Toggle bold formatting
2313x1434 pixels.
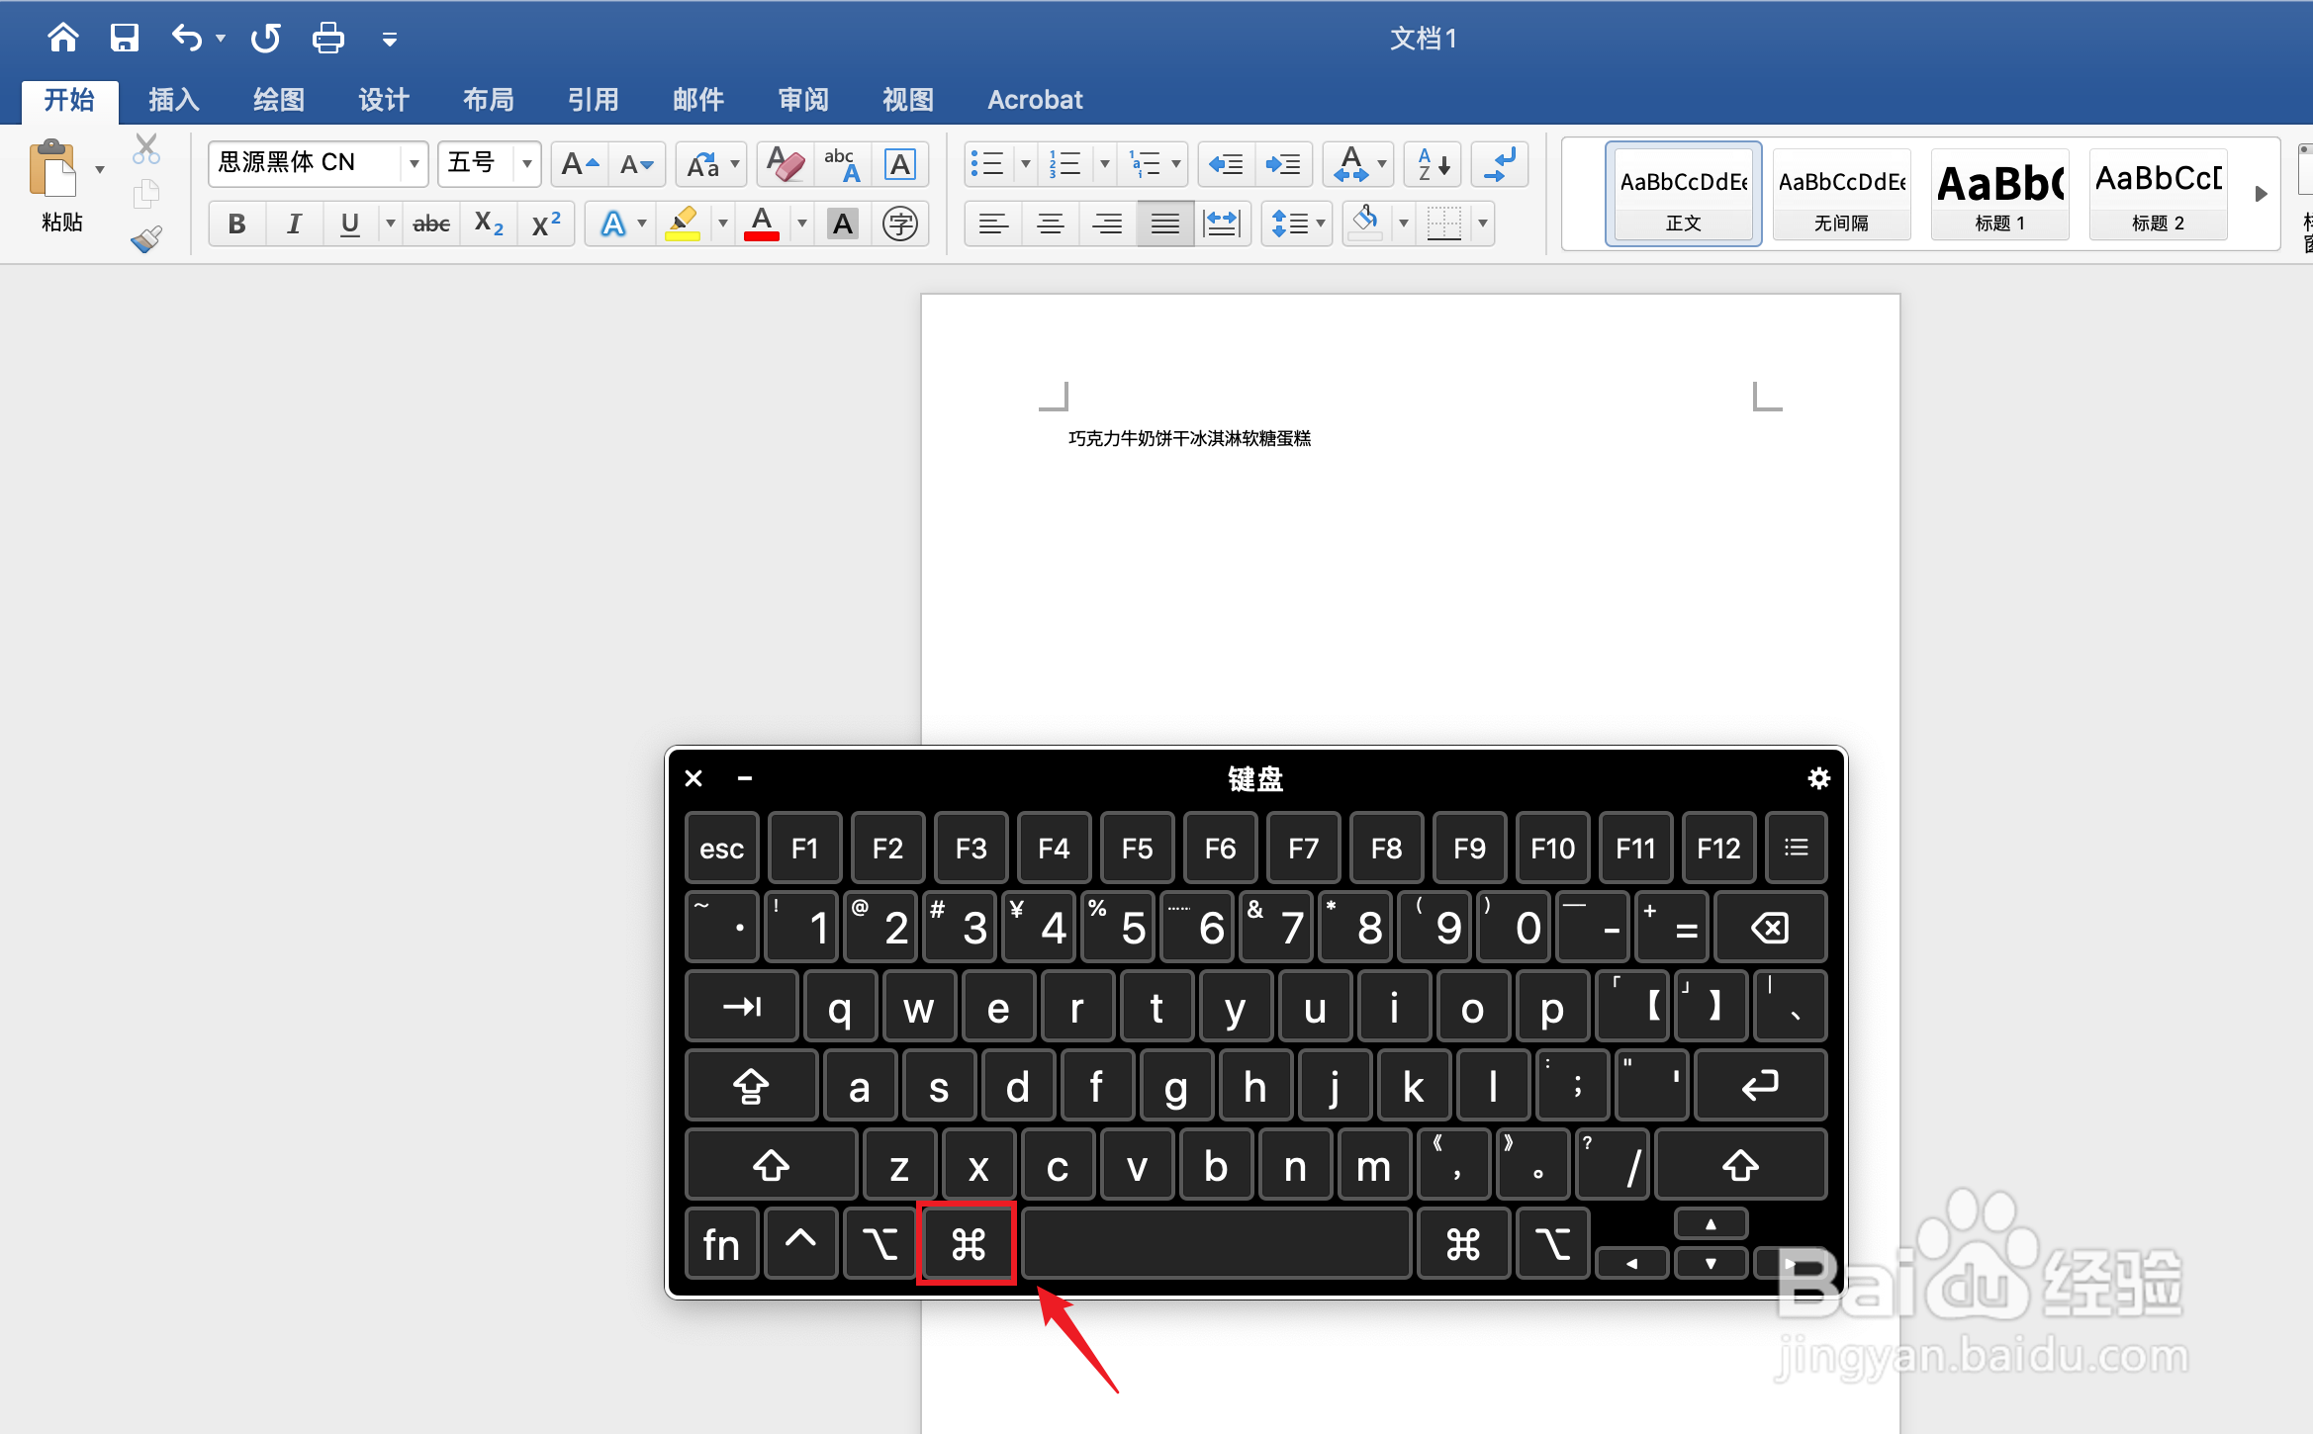pos(236,224)
